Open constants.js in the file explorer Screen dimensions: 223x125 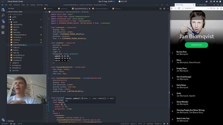[17, 37]
